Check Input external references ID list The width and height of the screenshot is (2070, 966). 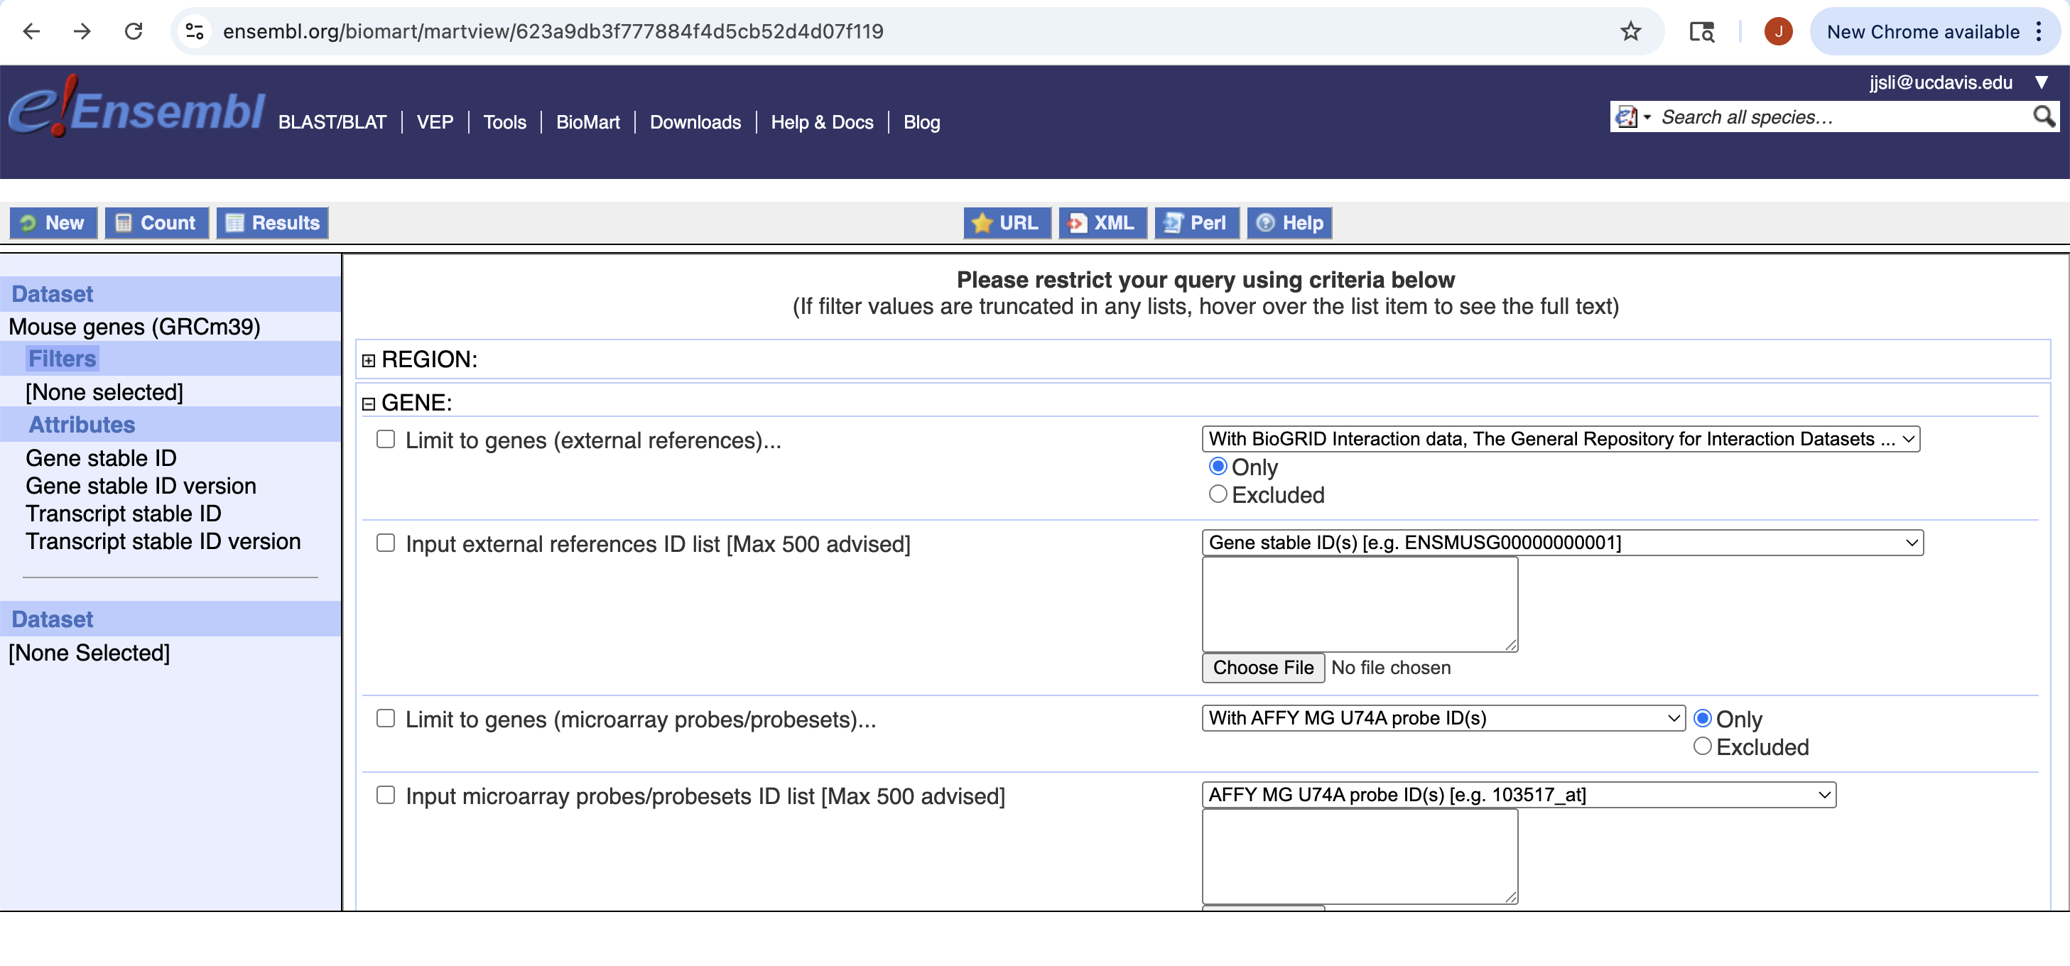[x=386, y=543]
